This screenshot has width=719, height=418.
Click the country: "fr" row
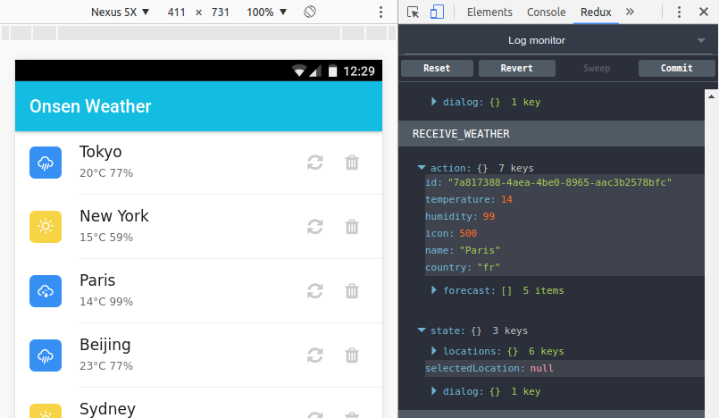(564, 267)
